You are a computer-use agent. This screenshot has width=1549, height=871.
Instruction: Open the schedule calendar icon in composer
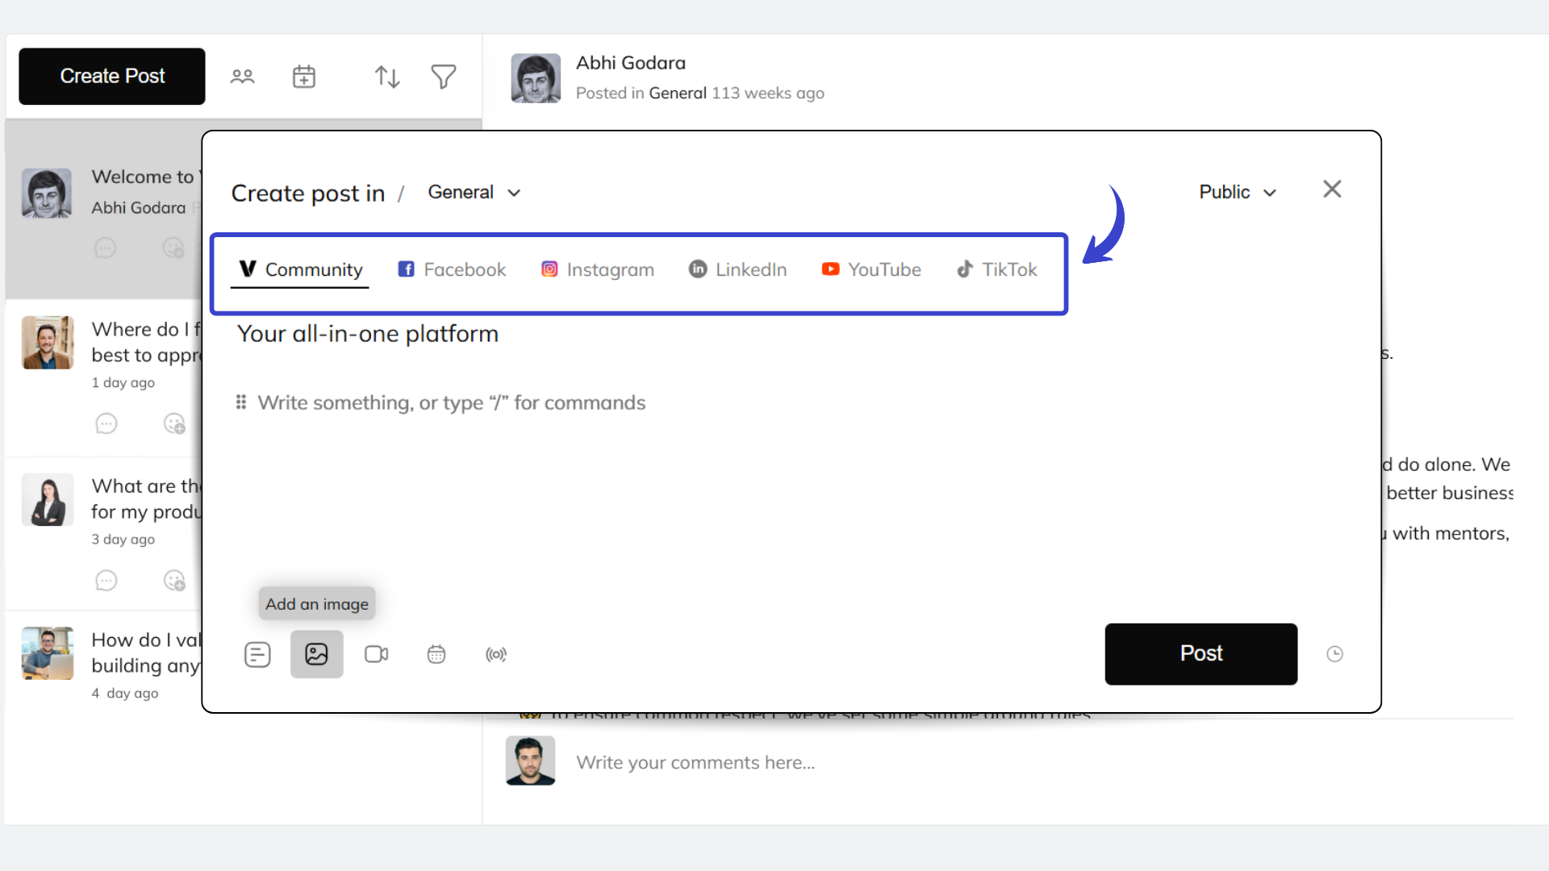(436, 654)
